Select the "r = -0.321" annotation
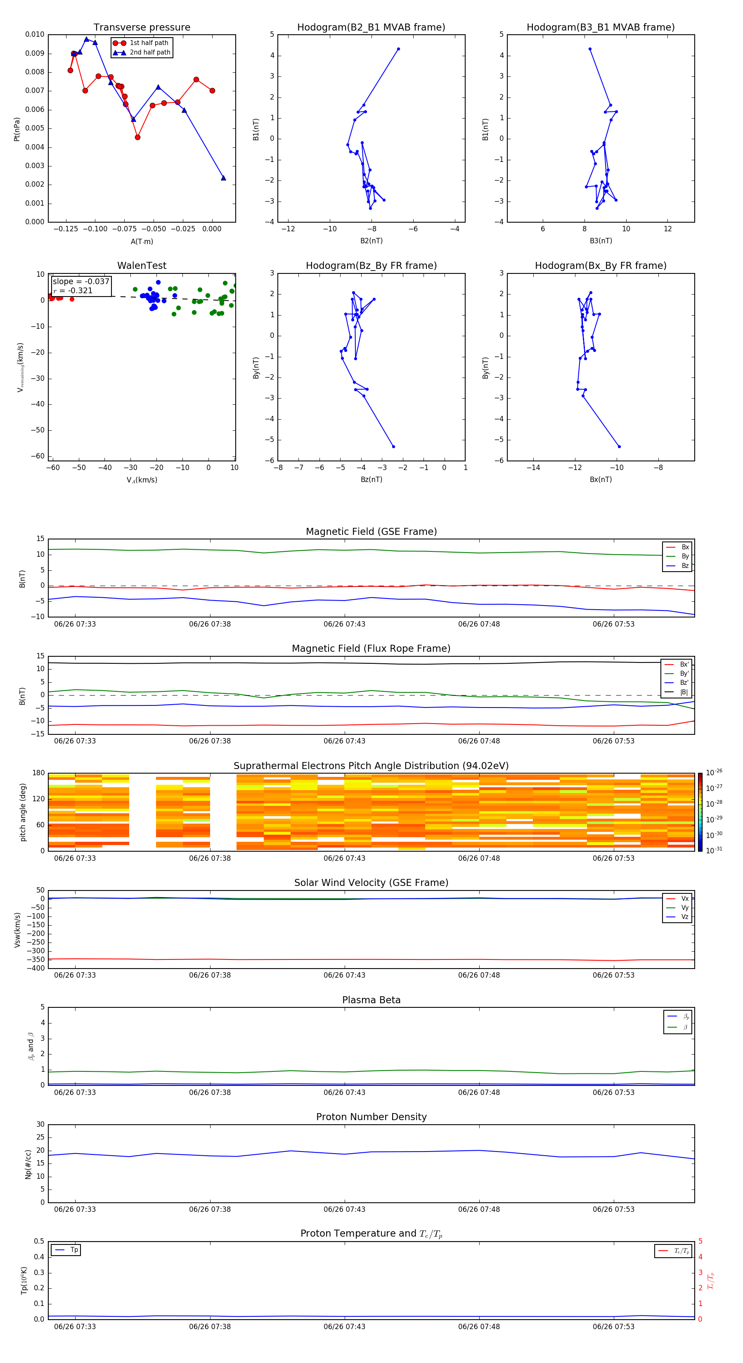743x1363 pixels. pyautogui.click(x=73, y=290)
